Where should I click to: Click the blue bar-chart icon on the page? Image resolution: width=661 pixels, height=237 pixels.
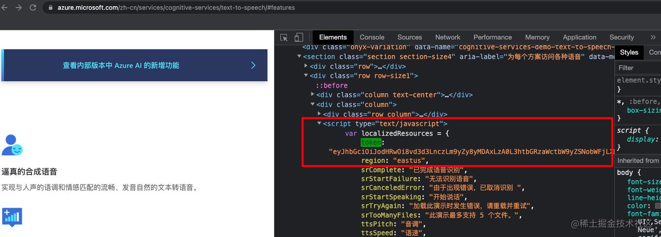click(12, 217)
